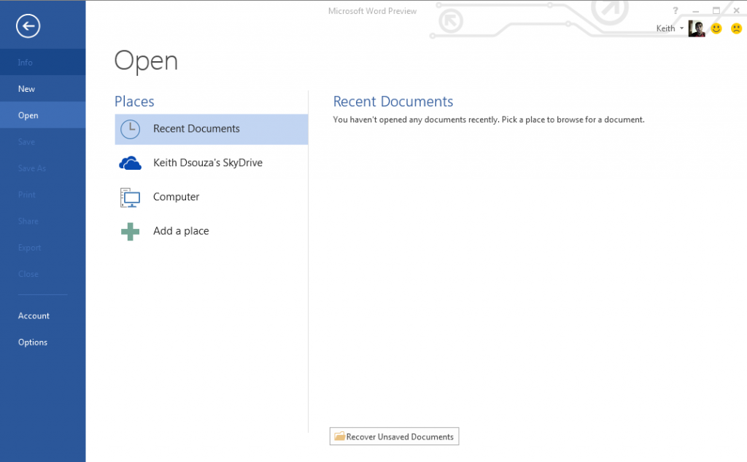Select Add a place

tap(212, 232)
